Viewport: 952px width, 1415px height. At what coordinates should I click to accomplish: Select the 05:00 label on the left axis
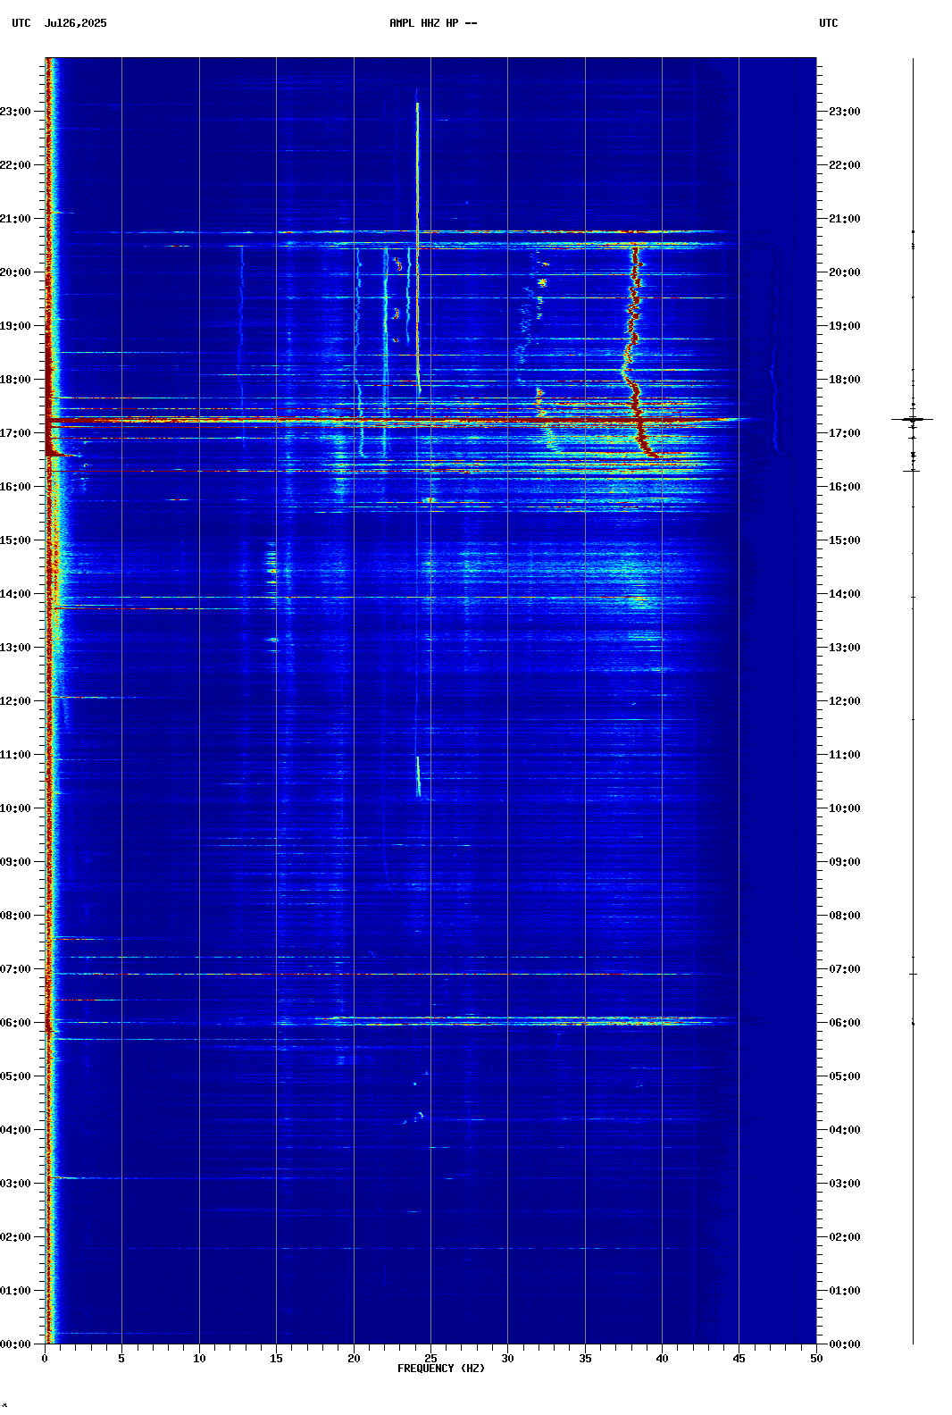pos(15,1076)
